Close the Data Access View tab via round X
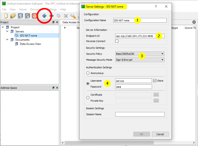The width and height of the screenshot is (198, 146). click(x=194, y=22)
